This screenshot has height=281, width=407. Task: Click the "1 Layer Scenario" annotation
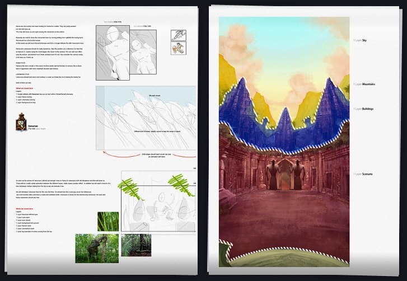coord(363,174)
